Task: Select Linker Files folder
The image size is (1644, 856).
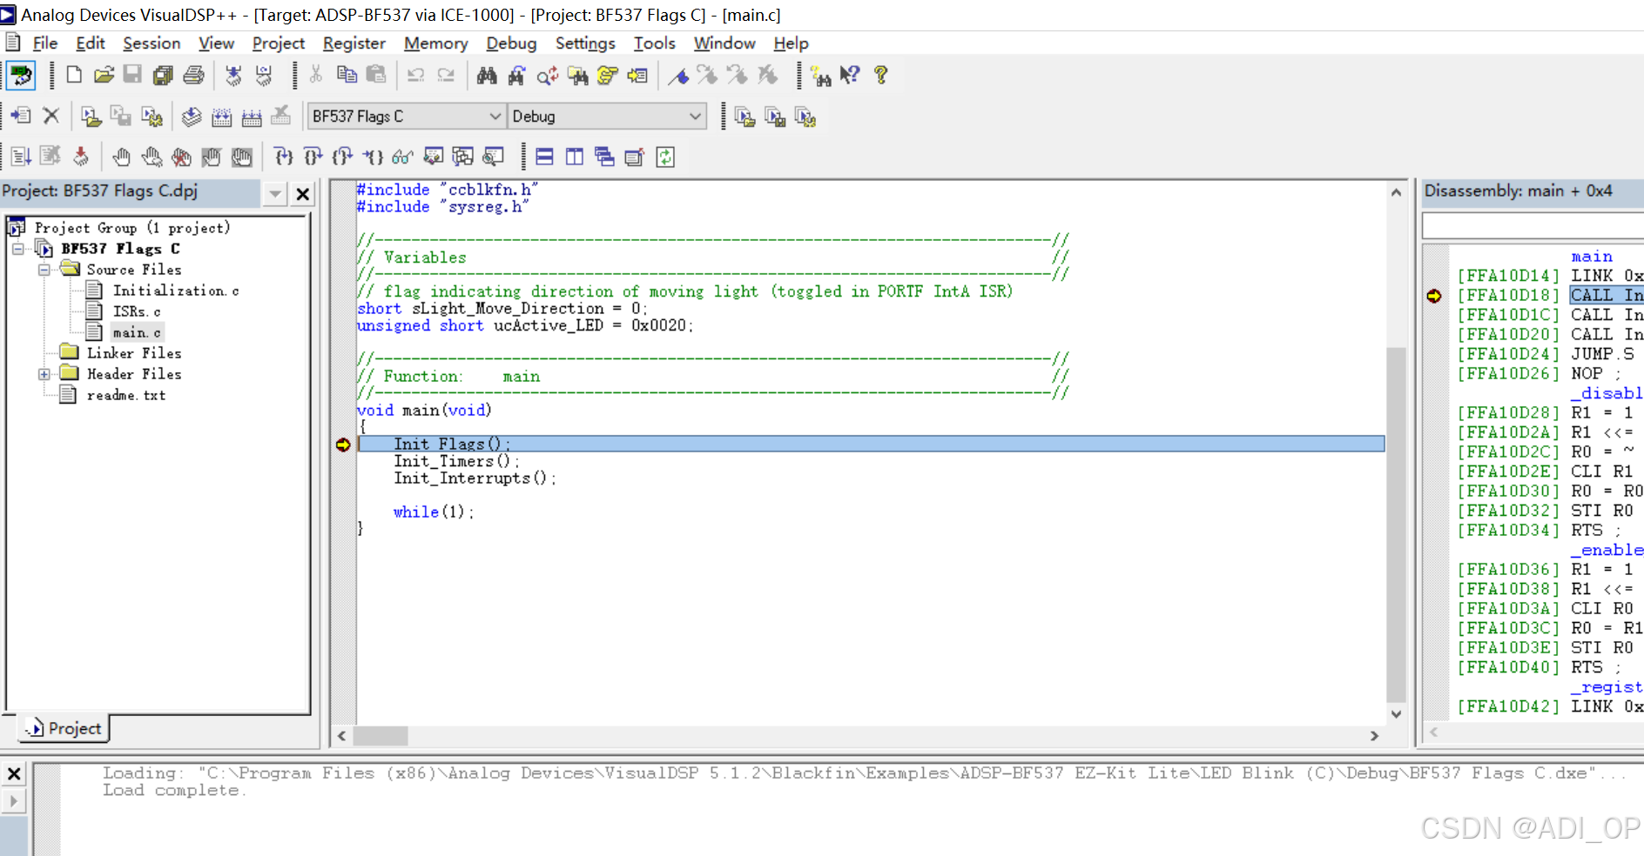Action: (134, 353)
